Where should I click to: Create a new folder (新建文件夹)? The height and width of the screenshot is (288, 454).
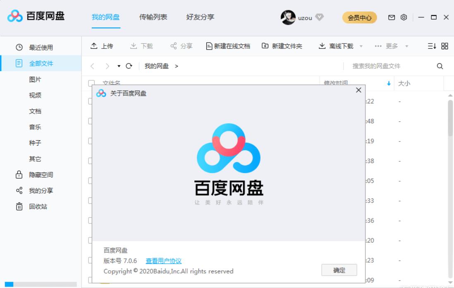pyautogui.click(x=282, y=46)
